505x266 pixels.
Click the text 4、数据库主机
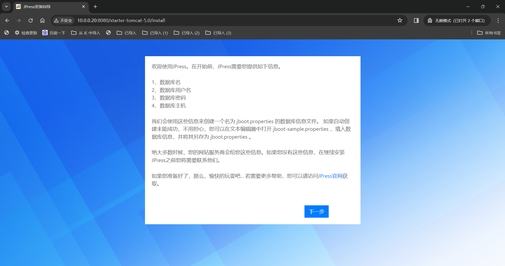[x=169, y=106]
